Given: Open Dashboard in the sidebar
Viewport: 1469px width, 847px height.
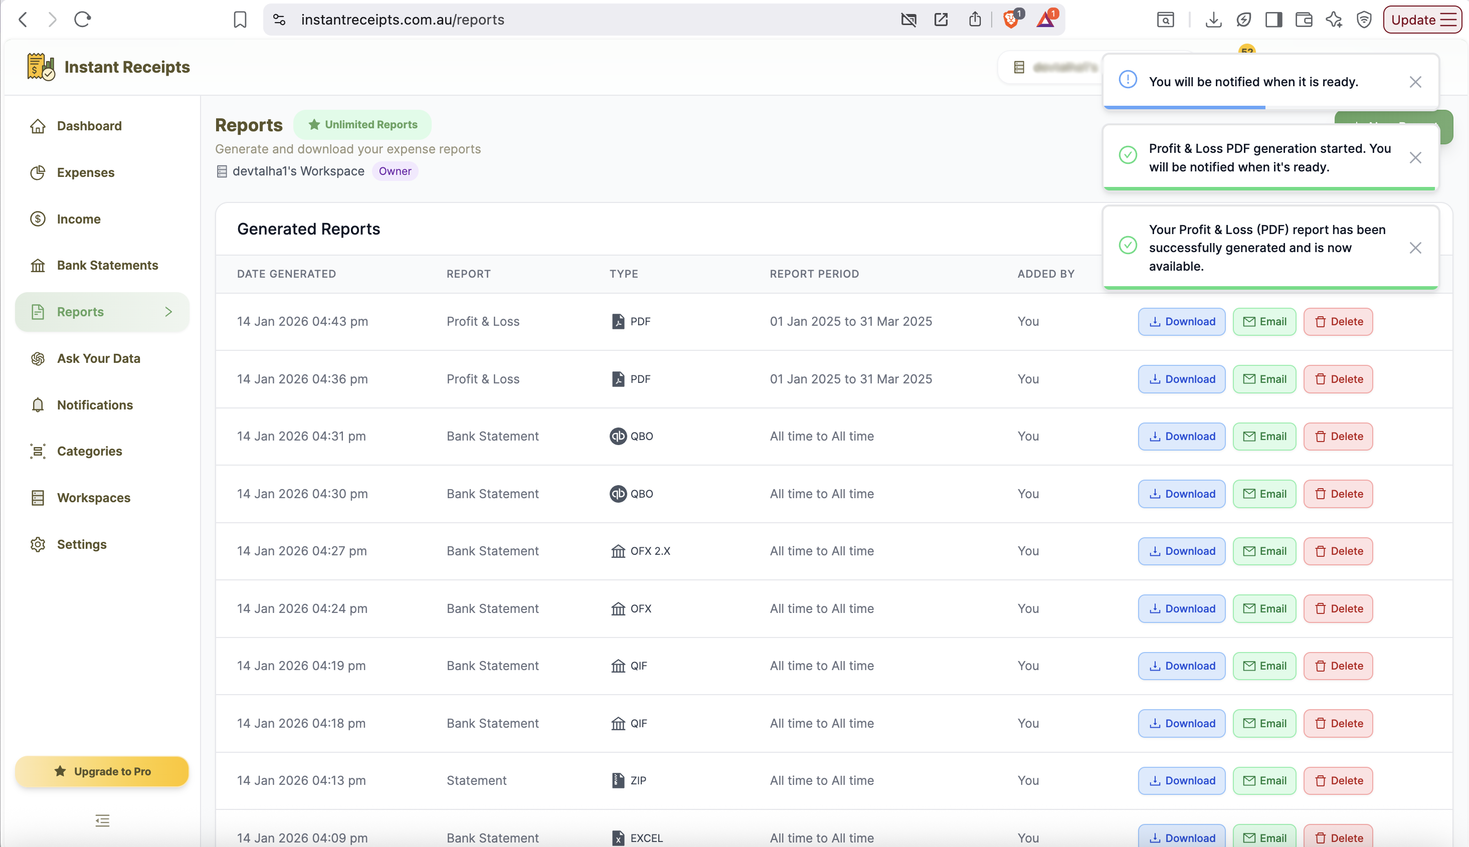Looking at the screenshot, I should tap(102, 126).
